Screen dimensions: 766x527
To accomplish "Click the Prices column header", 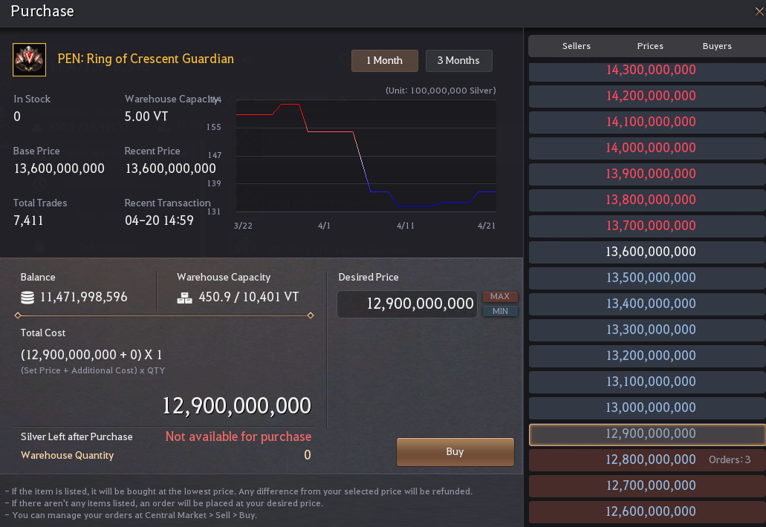I will (x=650, y=46).
